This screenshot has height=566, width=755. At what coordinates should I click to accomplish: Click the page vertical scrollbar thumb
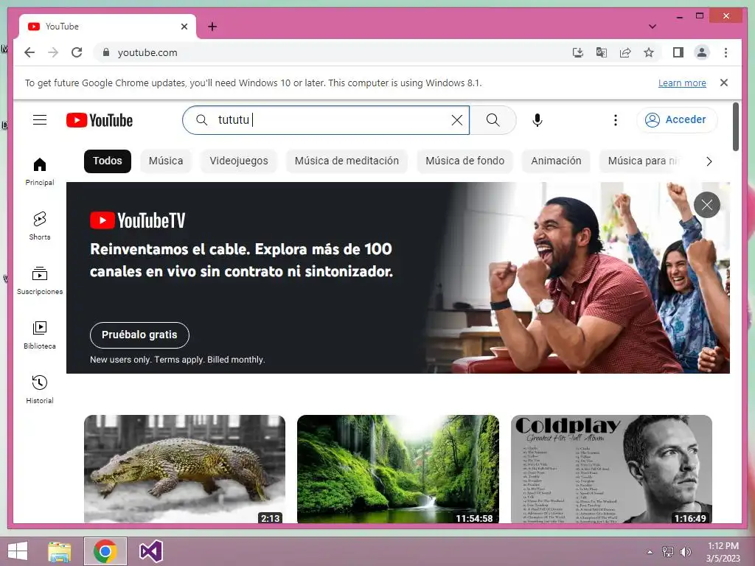(x=735, y=127)
